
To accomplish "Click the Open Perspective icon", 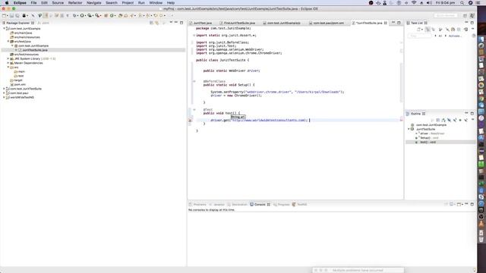I will tap(465, 16).
